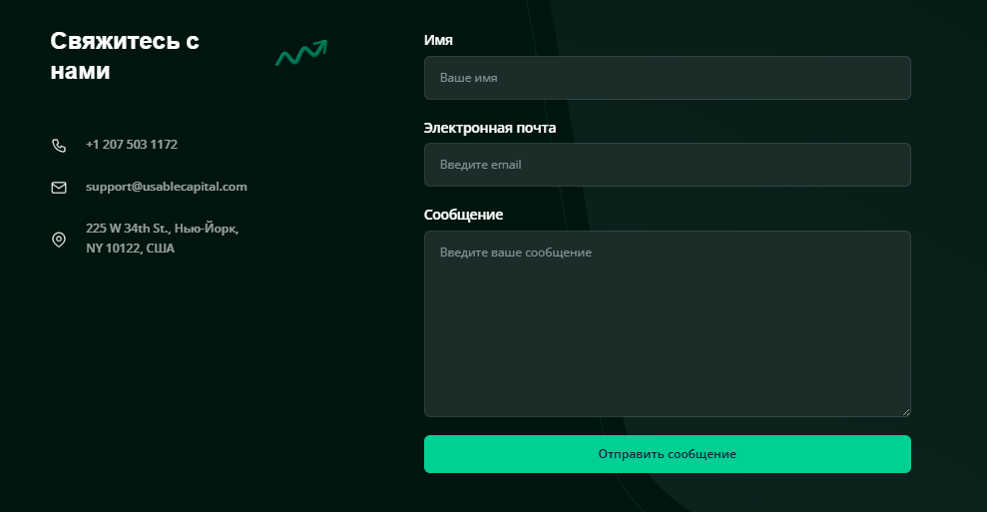
Task: Click the Электронная почта email input field
Action: pyautogui.click(x=667, y=165)
